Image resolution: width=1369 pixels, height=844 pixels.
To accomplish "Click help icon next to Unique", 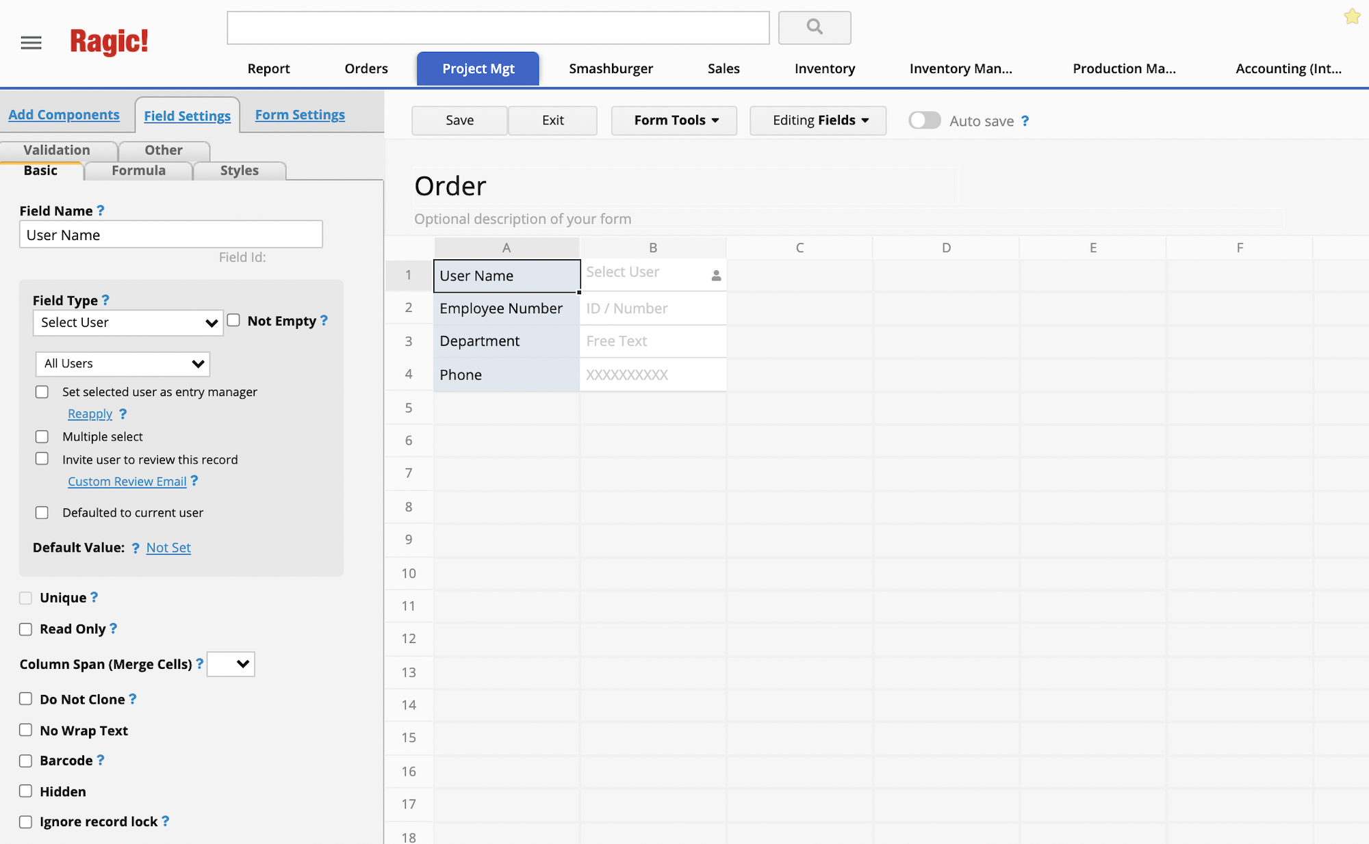I will coord(94,597).
